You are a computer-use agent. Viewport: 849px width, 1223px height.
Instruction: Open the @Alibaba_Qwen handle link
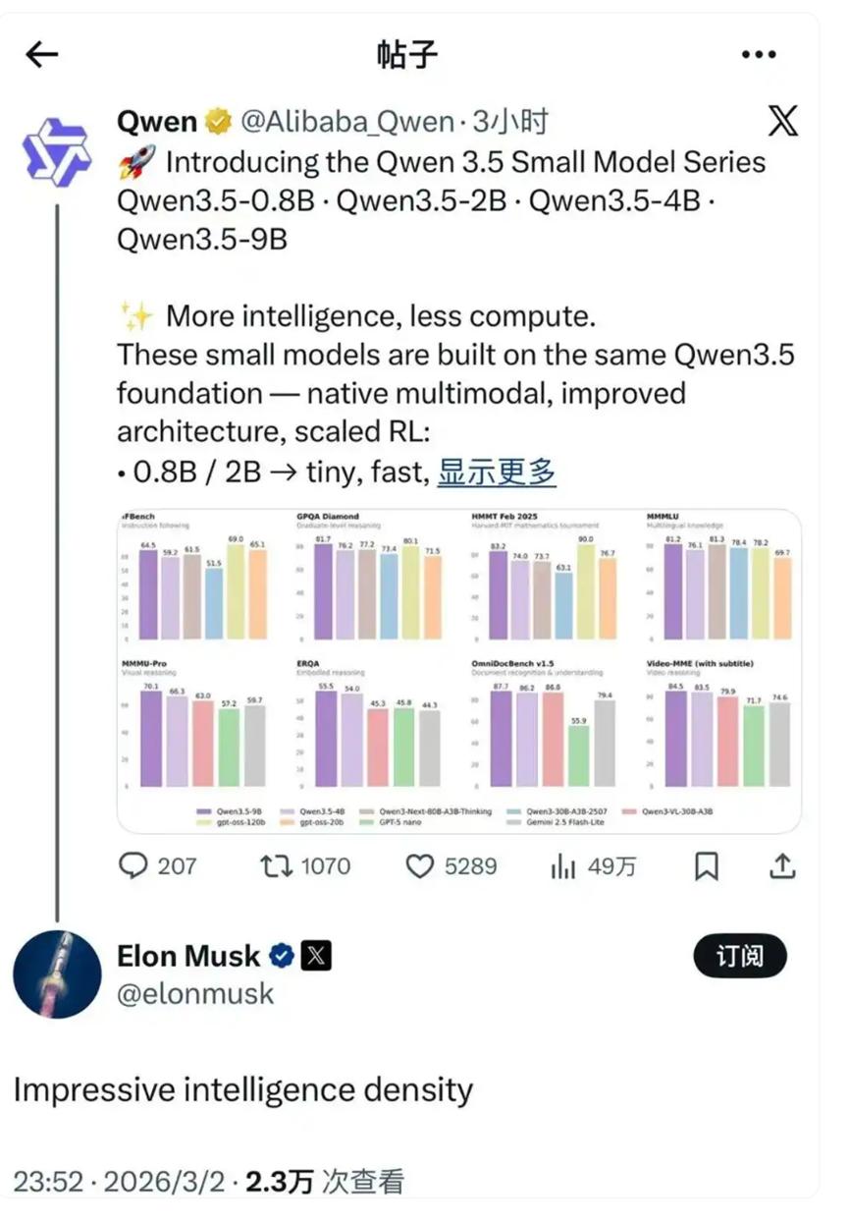pos(346,123)
